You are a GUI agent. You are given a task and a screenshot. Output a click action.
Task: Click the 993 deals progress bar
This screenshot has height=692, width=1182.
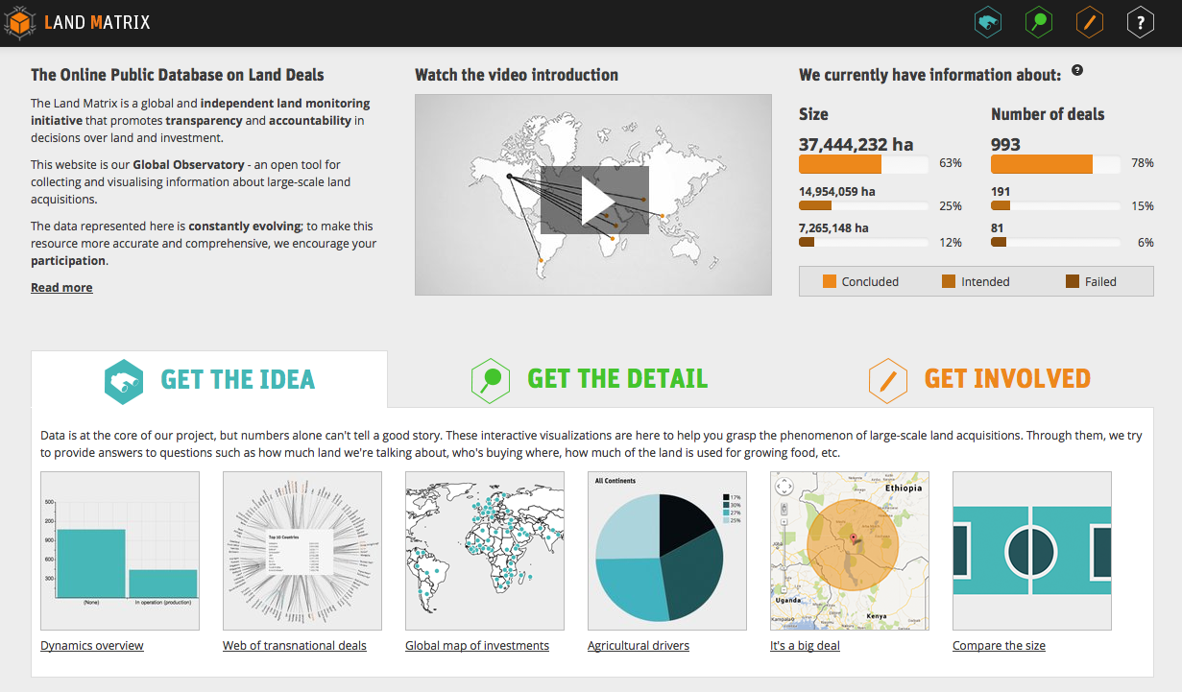(x=1055, y=164)
